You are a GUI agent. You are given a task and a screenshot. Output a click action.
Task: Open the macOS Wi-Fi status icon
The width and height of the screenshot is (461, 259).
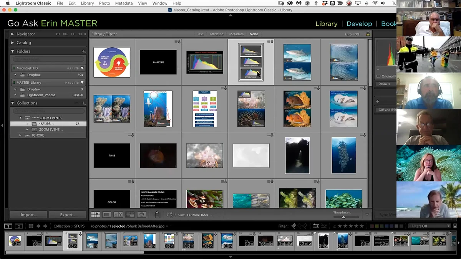(375, 3)
